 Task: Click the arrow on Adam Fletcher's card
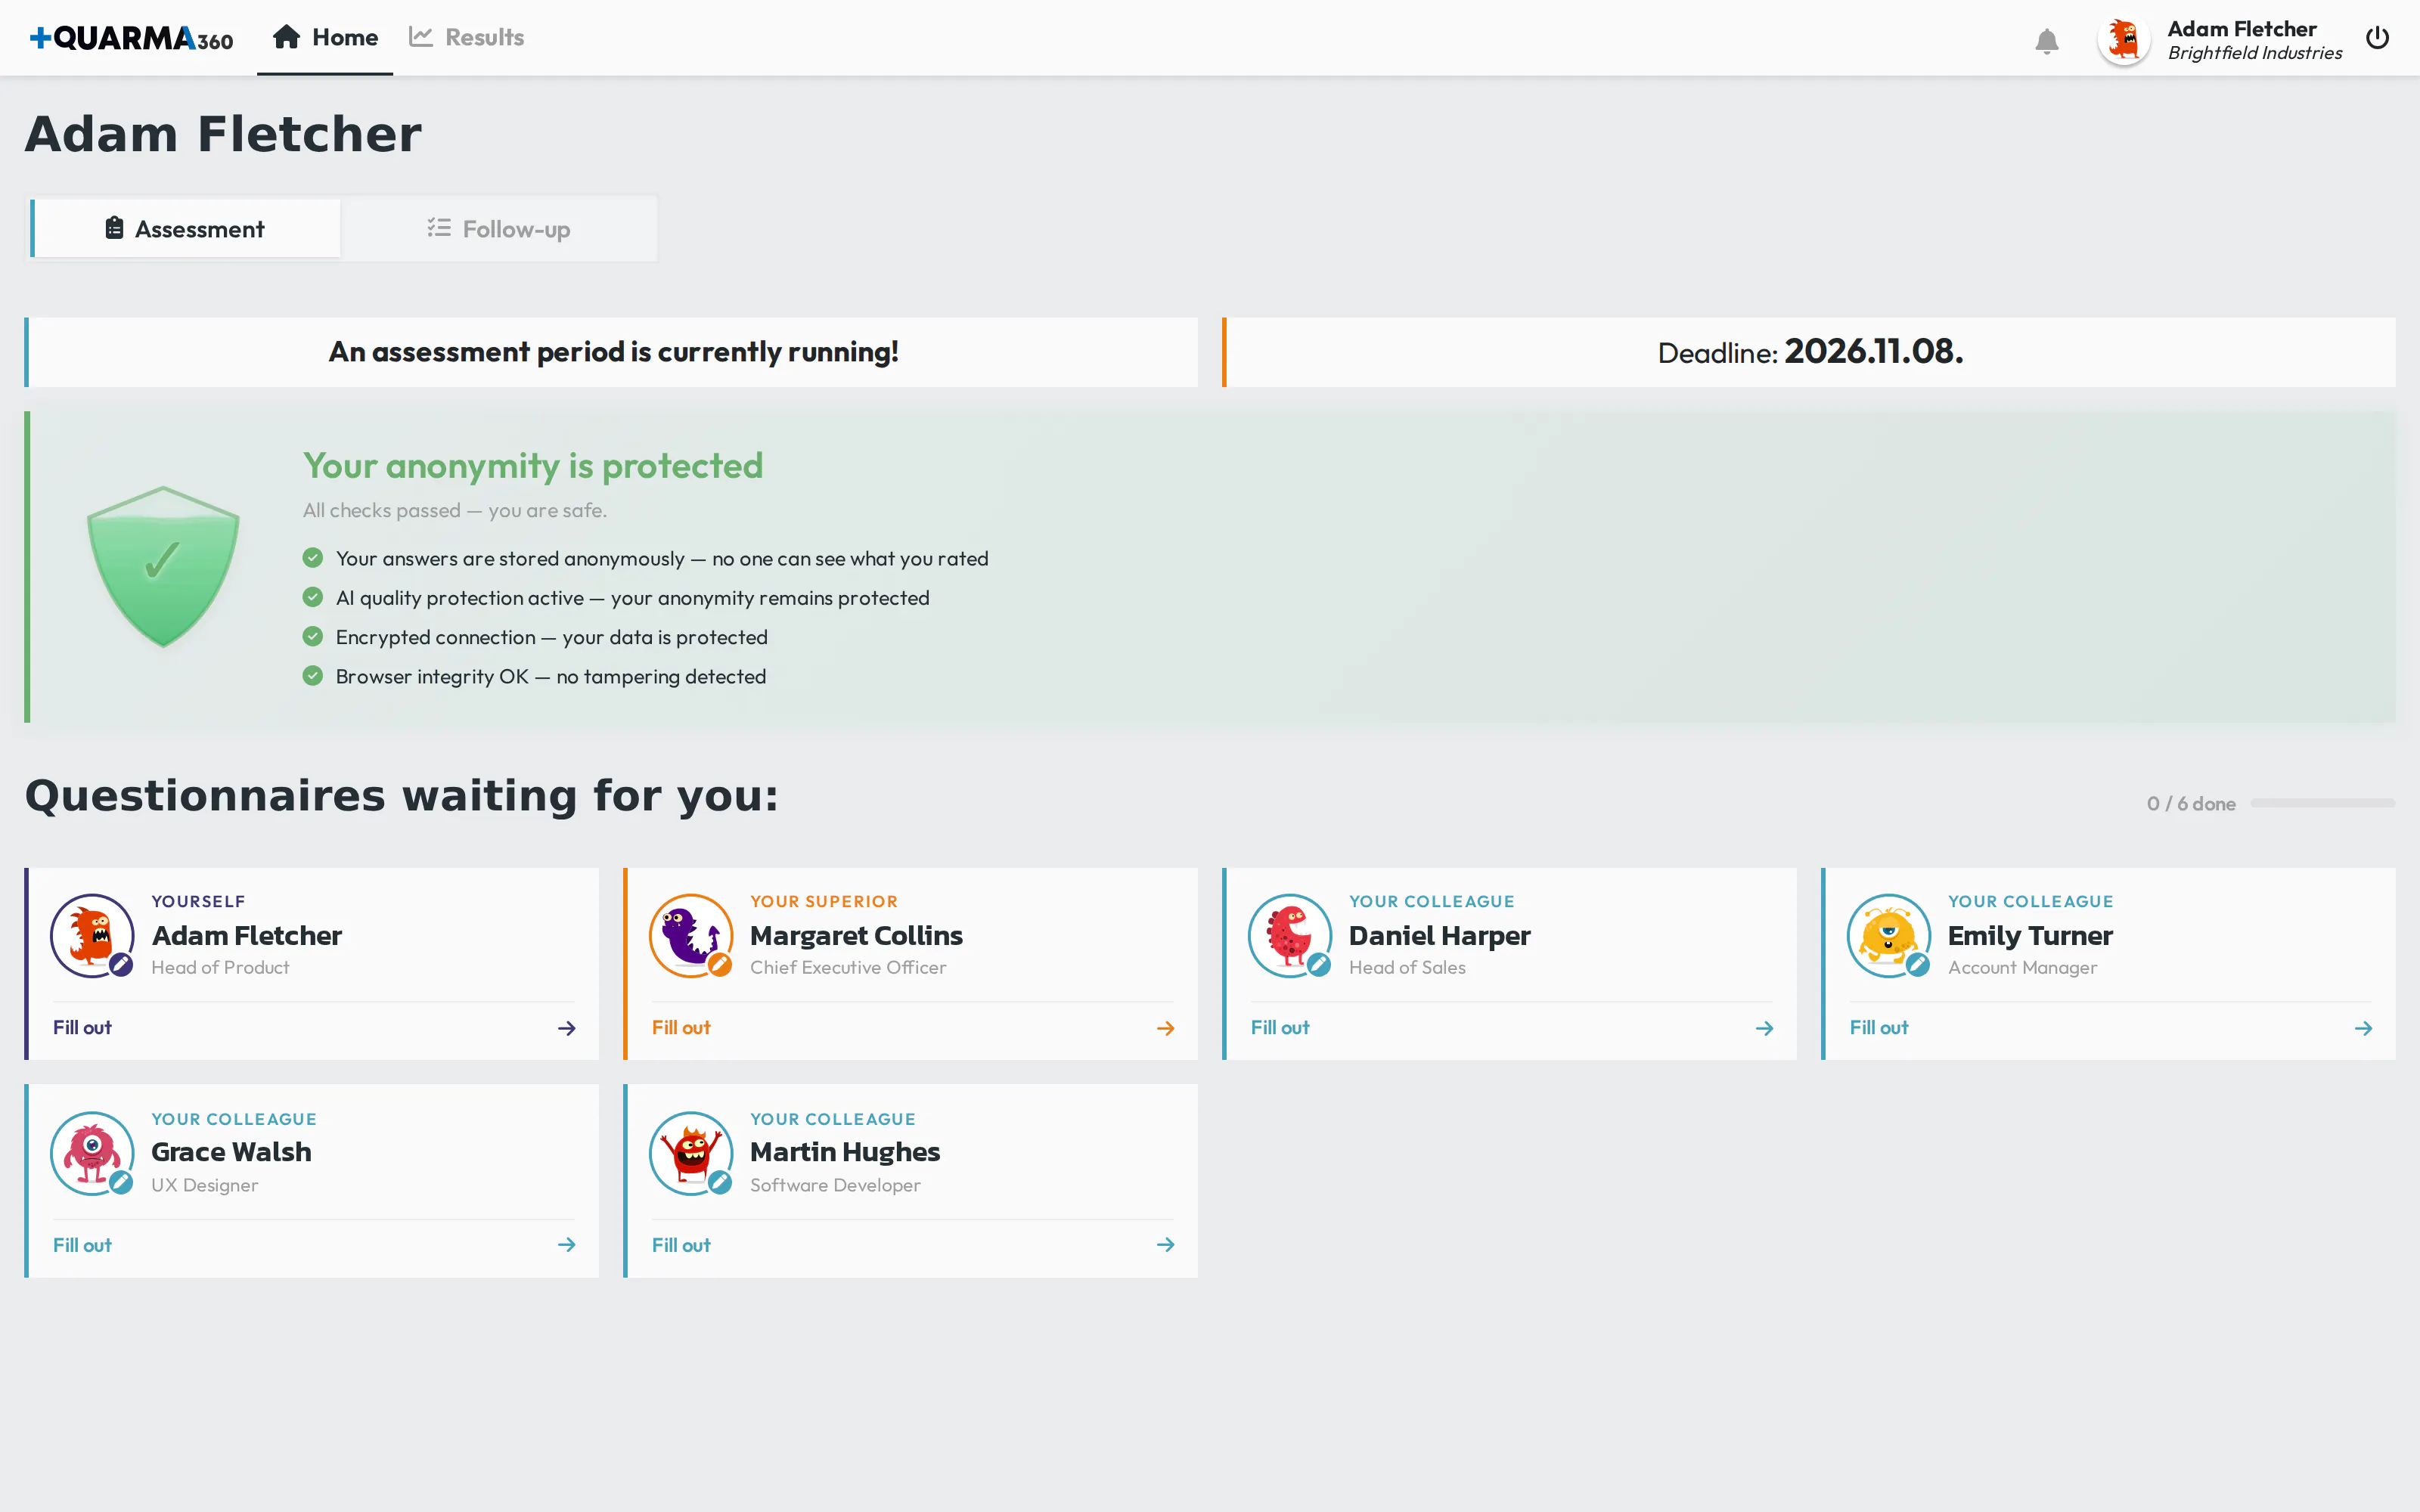(566, 1028)
